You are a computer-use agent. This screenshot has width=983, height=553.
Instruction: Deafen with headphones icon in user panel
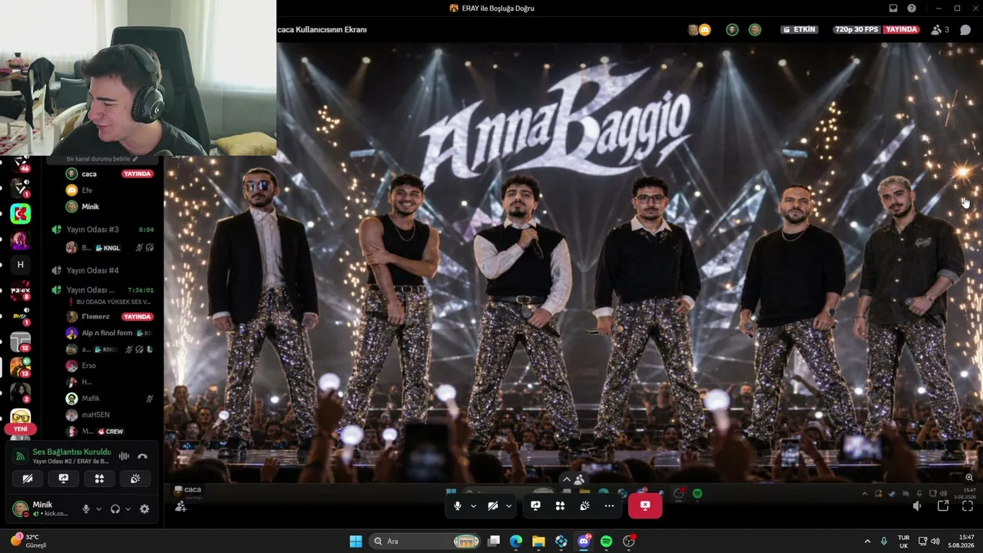[115, 508]
